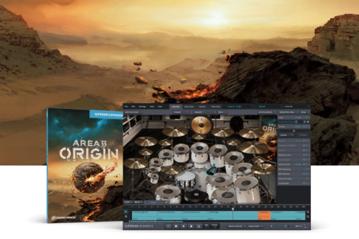Open the All Articulations dropdown

(267, 112)
